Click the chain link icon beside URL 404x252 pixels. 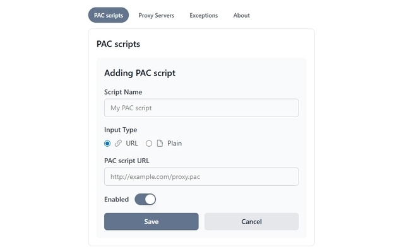click(x=118, y=144)
